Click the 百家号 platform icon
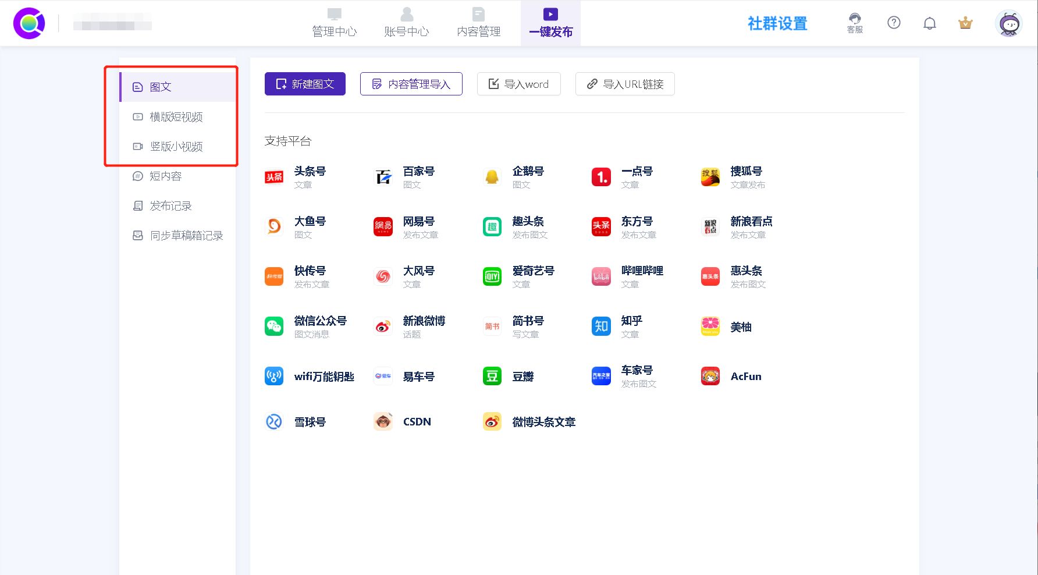Screen dimensions: 1038x575 click(x=383, y=177)
